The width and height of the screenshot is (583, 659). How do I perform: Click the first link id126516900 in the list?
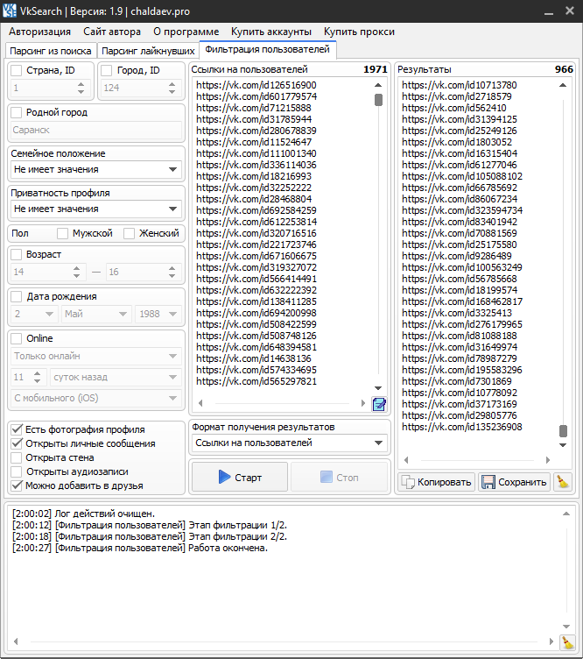256,85
